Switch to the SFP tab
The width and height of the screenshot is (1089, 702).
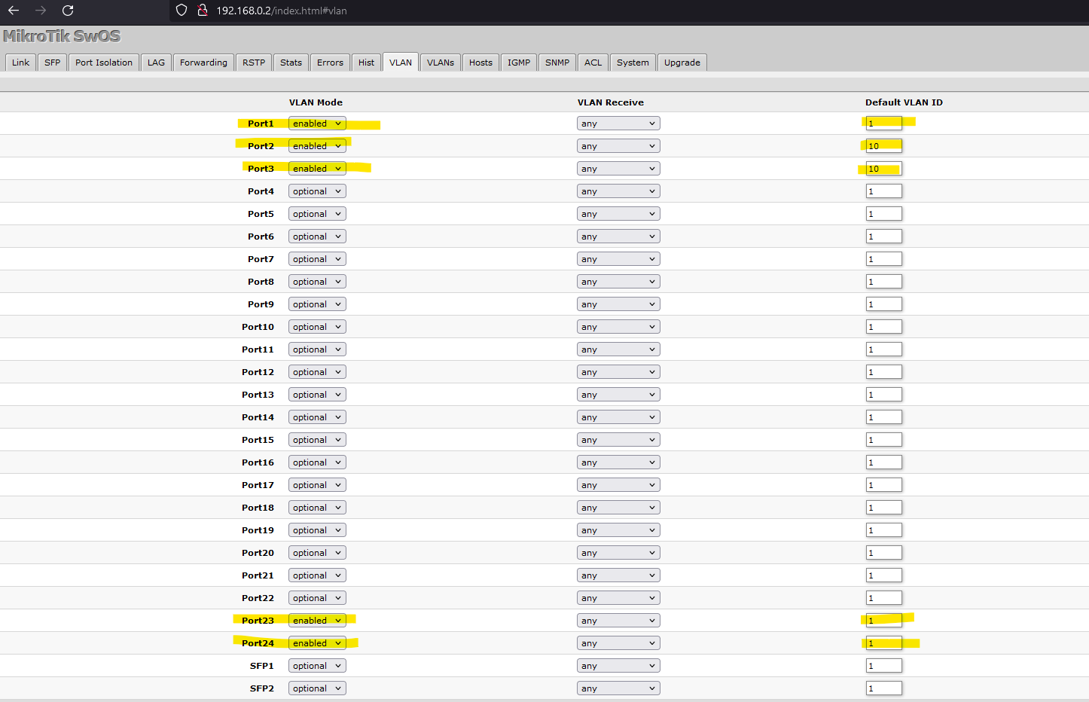coord(52,63)
